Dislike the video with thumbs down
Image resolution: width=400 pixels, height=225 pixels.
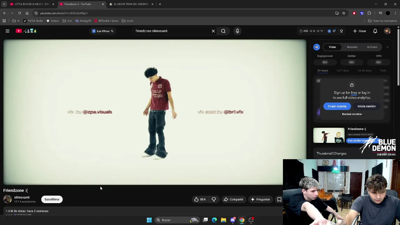[x=214, y=199]
